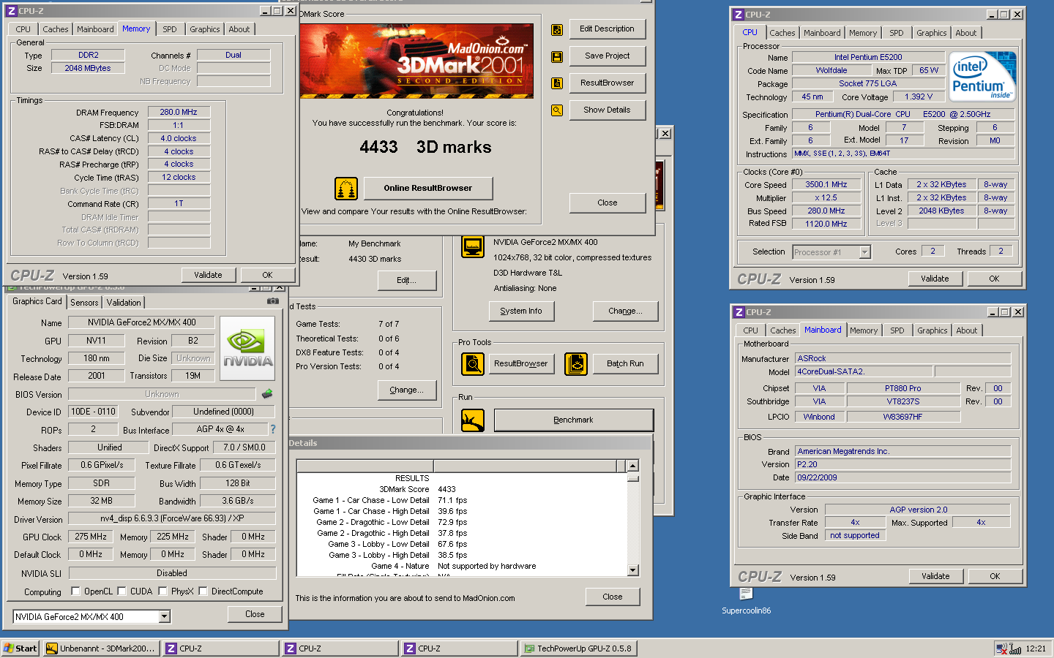Viewport: 1054px width, 658px height.
Task: Click the GPU-Z screenshot camera icon
Action: tap(272, 300)
